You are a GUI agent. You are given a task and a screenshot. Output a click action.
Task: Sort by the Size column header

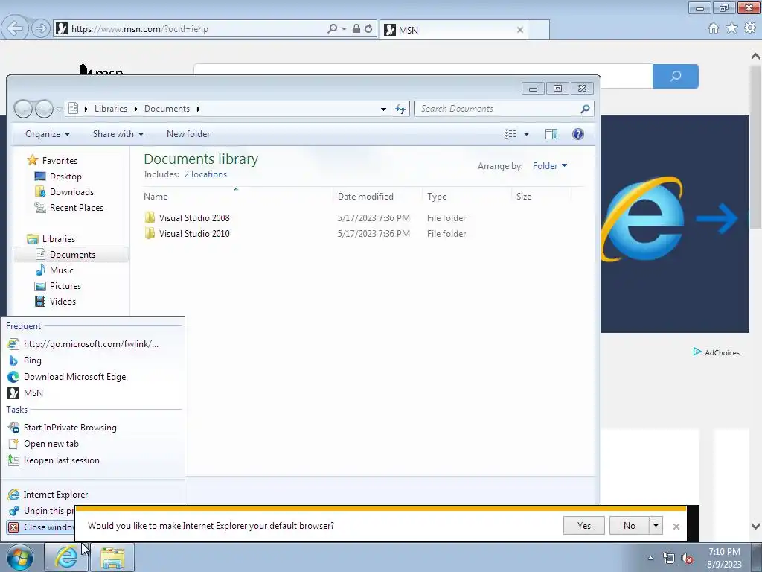542,197
